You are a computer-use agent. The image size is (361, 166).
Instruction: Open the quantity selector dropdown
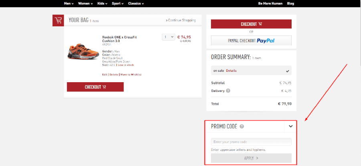168,37
